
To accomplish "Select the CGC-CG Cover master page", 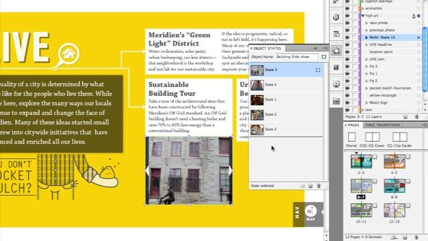I will coord(372,137).
